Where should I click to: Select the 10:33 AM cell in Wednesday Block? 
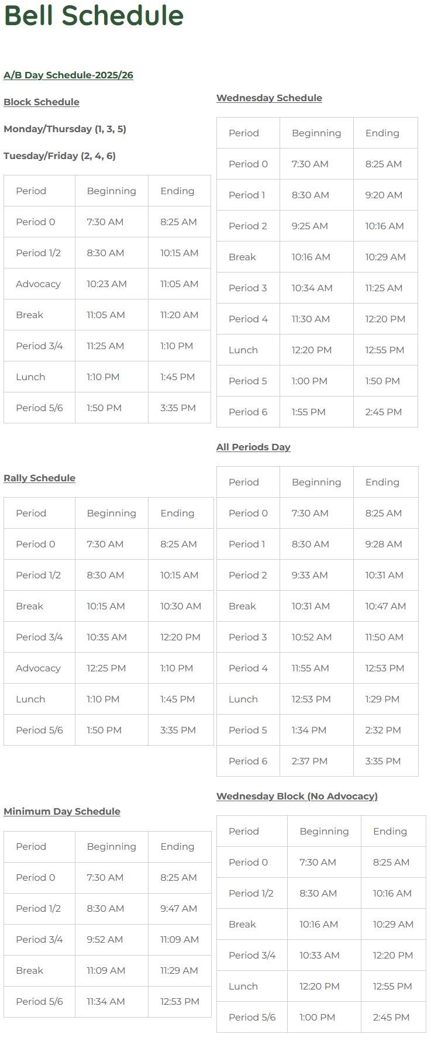[319, 956]
